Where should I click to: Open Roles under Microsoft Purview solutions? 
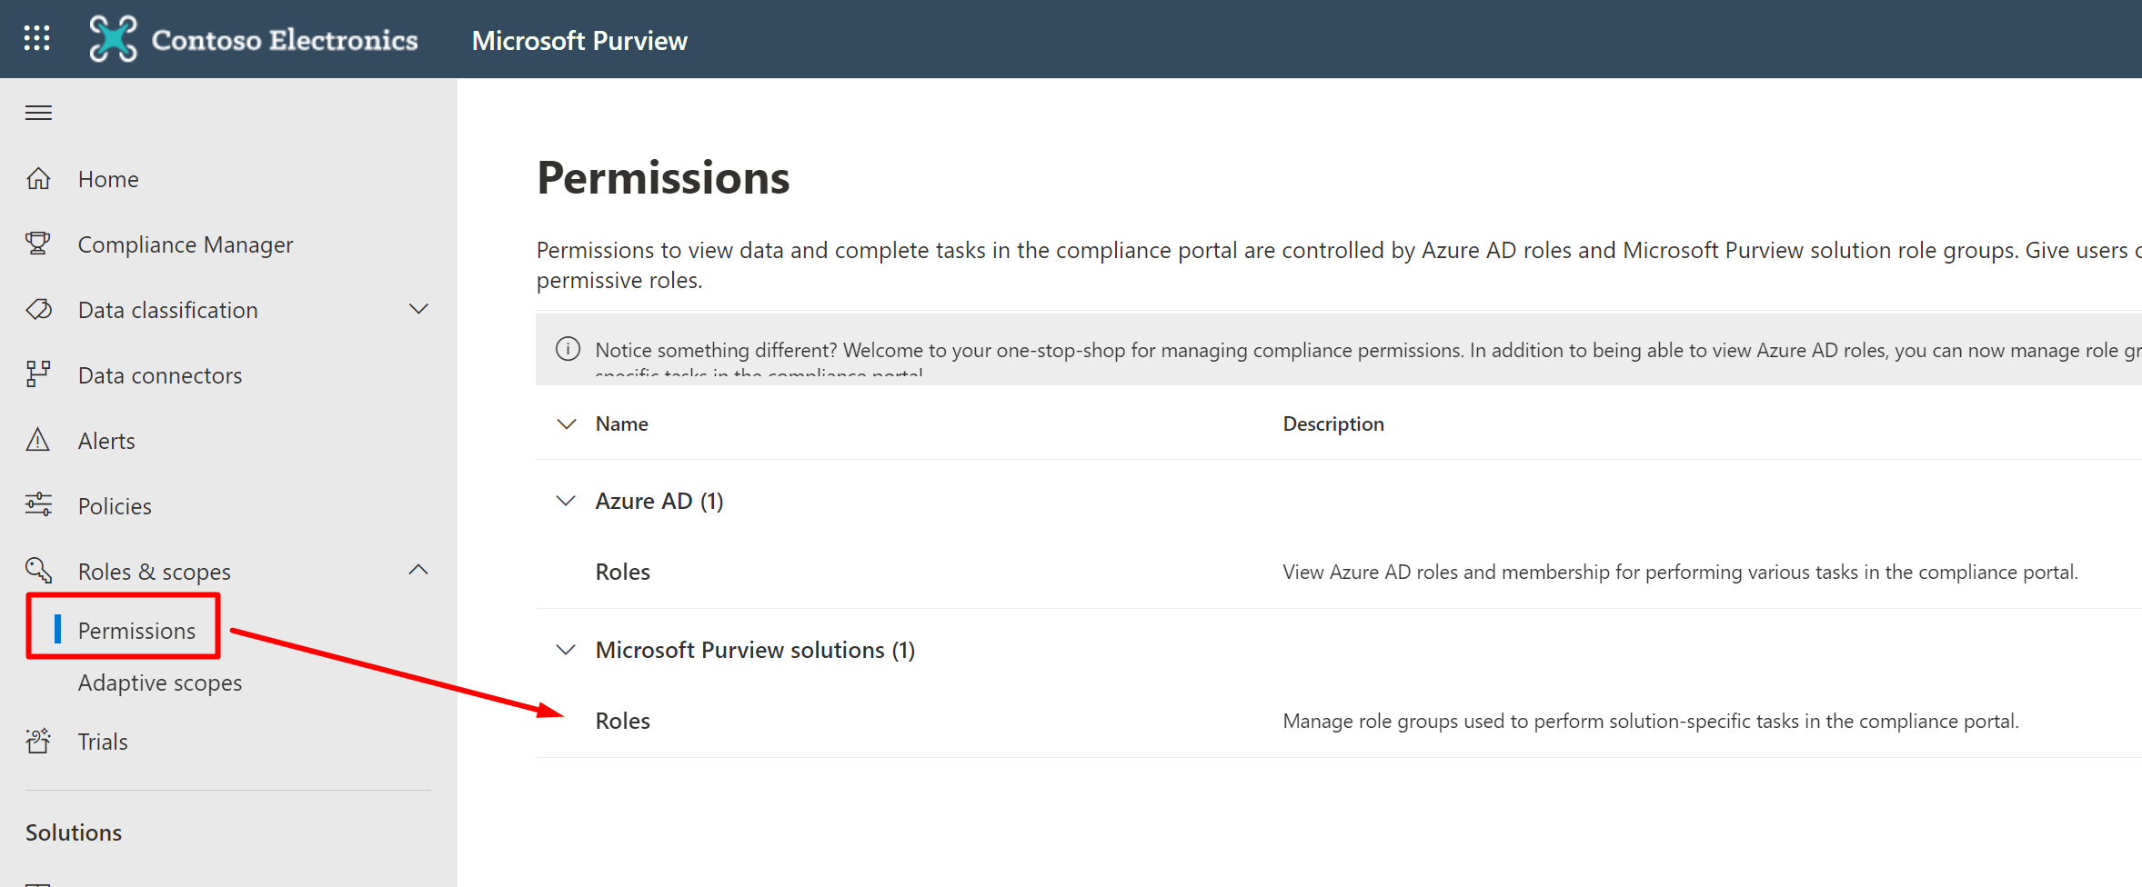click(623, 721)
